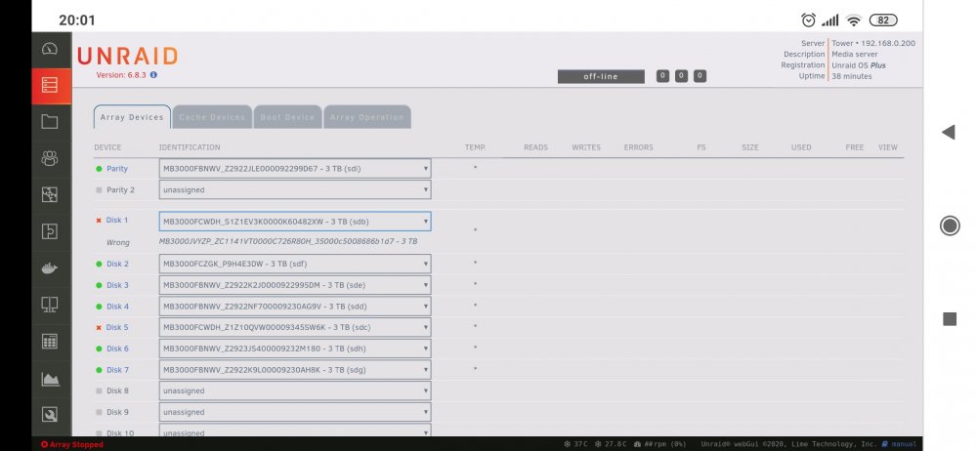Open the Dashboard gauge icon in sidebar
This screenshot has width=977, height=451.
(x=50, y=49)
